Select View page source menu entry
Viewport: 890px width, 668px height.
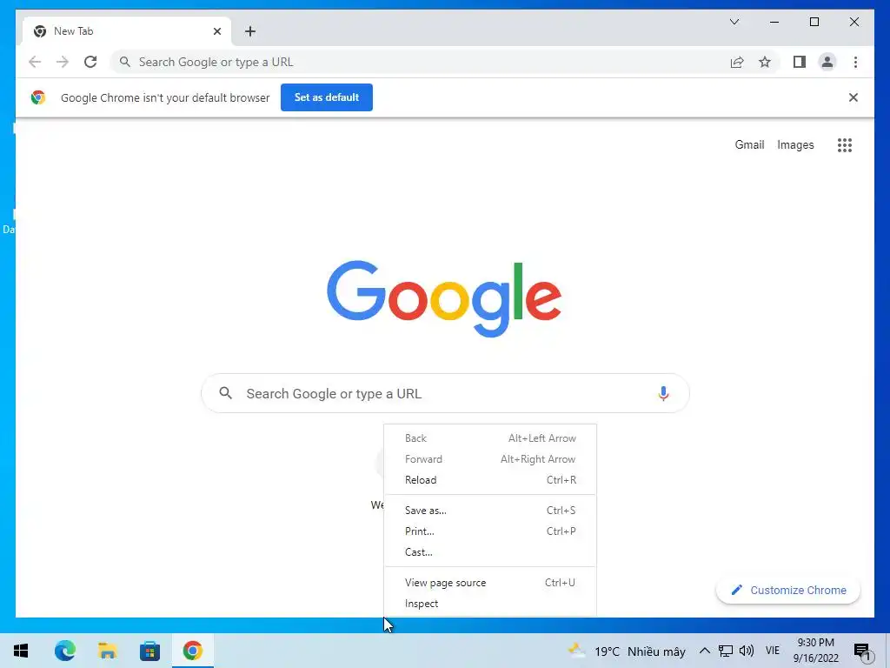pyautogui.click(x=490, y=582)
